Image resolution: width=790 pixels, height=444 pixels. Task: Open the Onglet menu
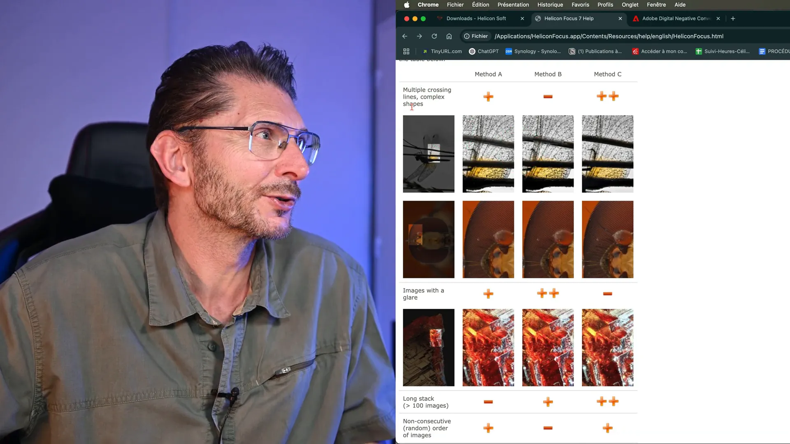pos(630,5)
